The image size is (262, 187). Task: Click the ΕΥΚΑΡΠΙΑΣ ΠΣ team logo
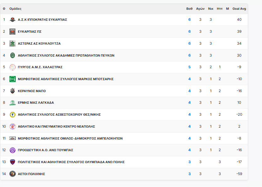click(x=13, y=31)
